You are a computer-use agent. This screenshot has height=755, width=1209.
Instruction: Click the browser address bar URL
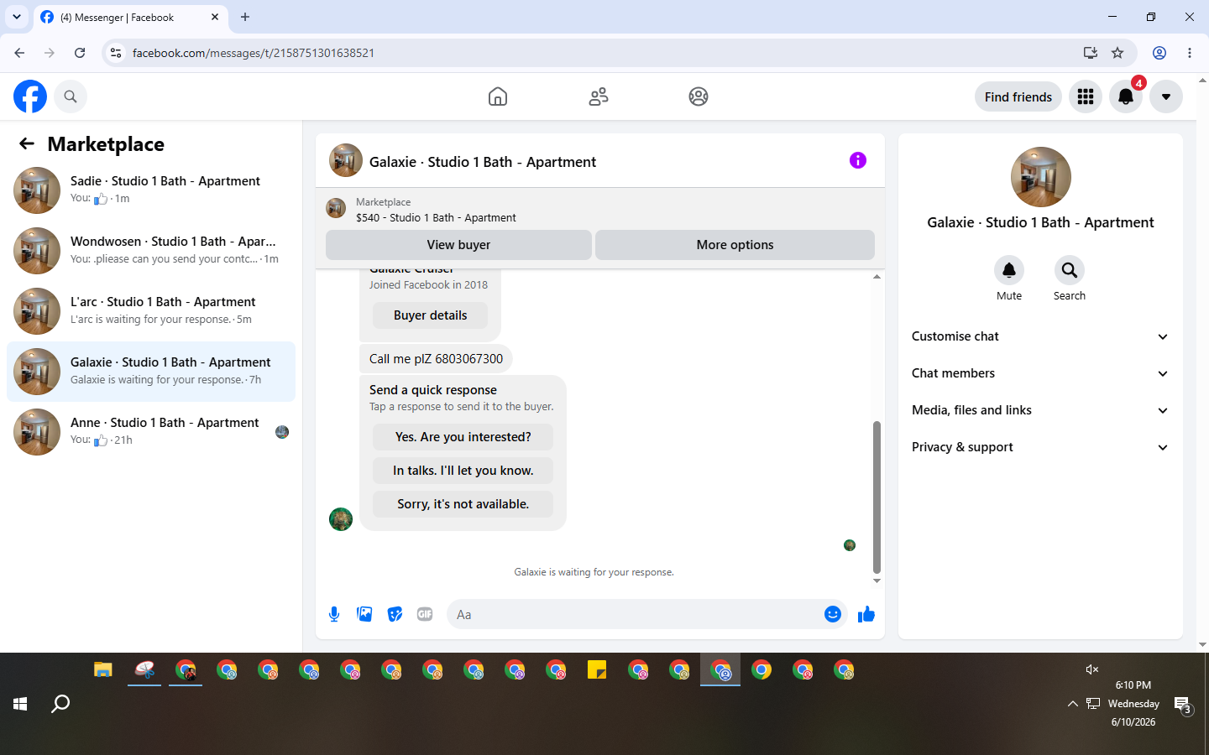pyautogui.click(x=254, y=53)
